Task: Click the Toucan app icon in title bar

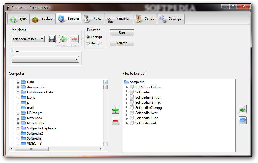Action: pyautogui.click(x=8, y=8)
